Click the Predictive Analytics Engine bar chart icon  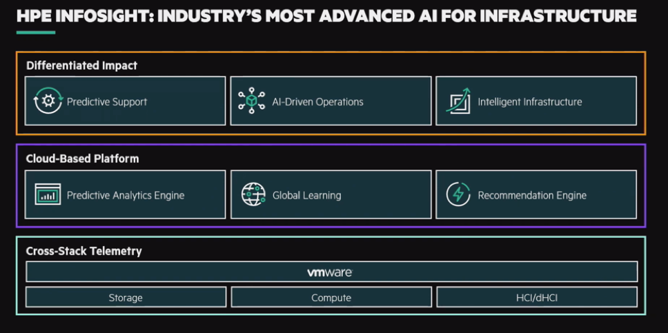[48, 195]
